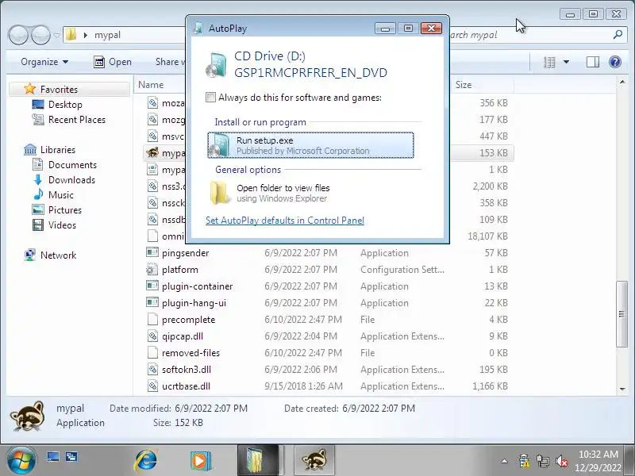Click the file list scroll up arrow
The height and width of the screenshot is (476, 635).
622,83
